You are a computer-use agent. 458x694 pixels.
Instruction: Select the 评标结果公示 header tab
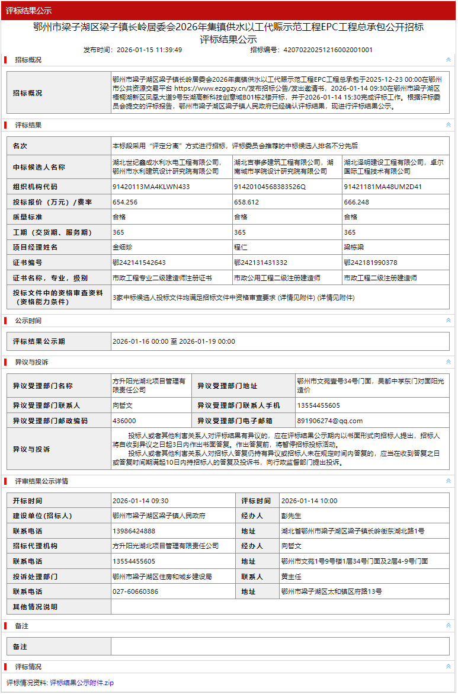[x=29, y=10]
